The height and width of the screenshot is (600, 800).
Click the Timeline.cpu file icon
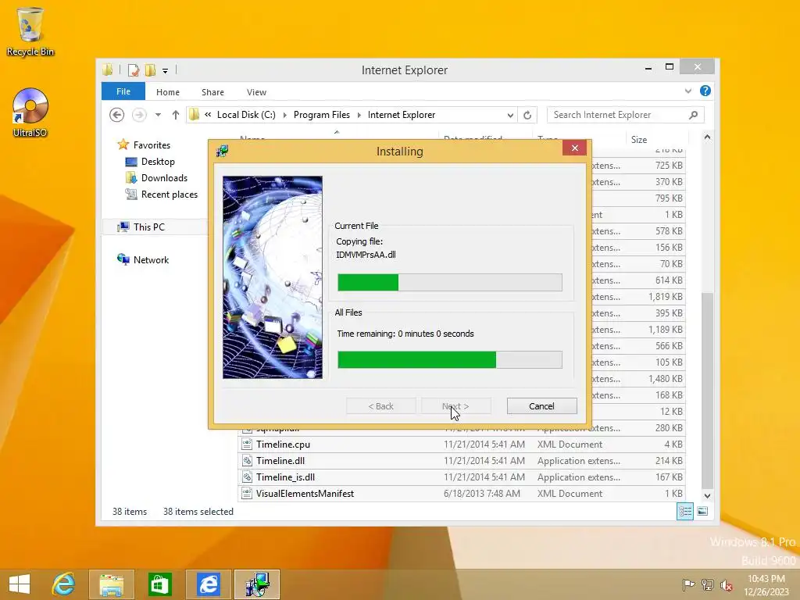[x=247, y=445]
